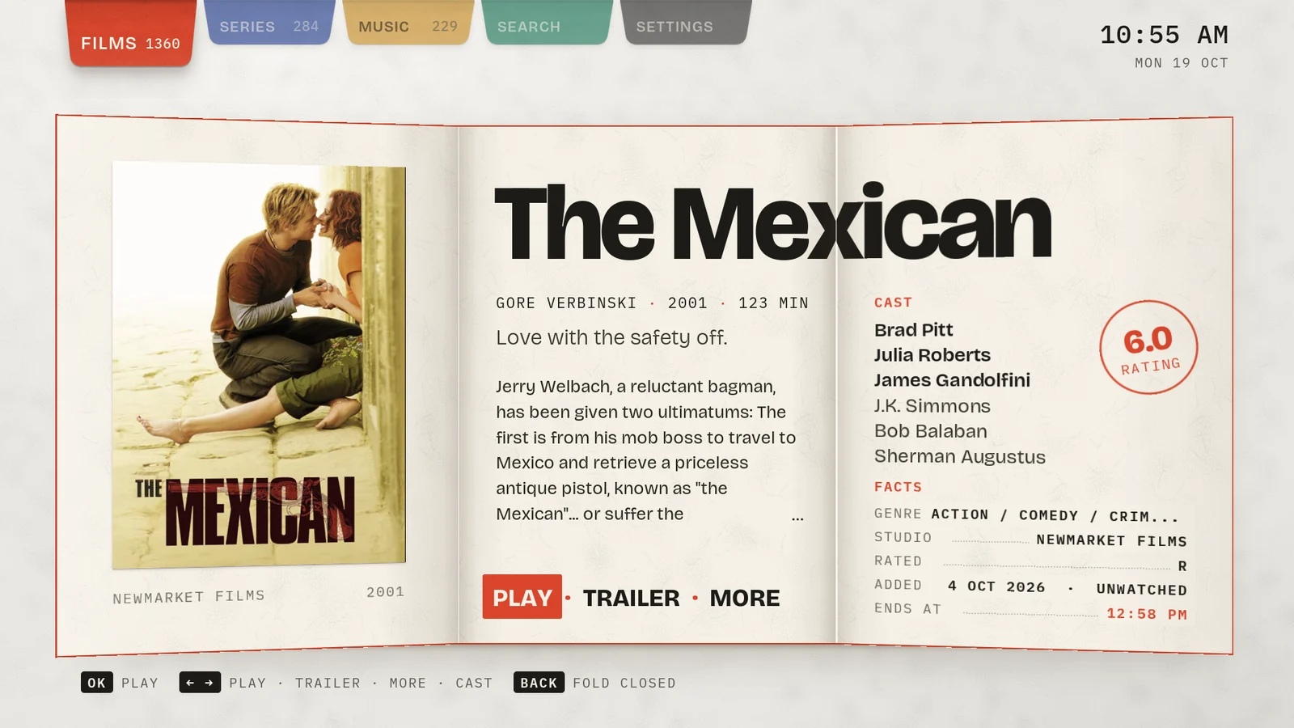Click the FACTS section heading
Image resolution: width=1294 pixels, height=728 pixels.
click(x=898, y=487)
